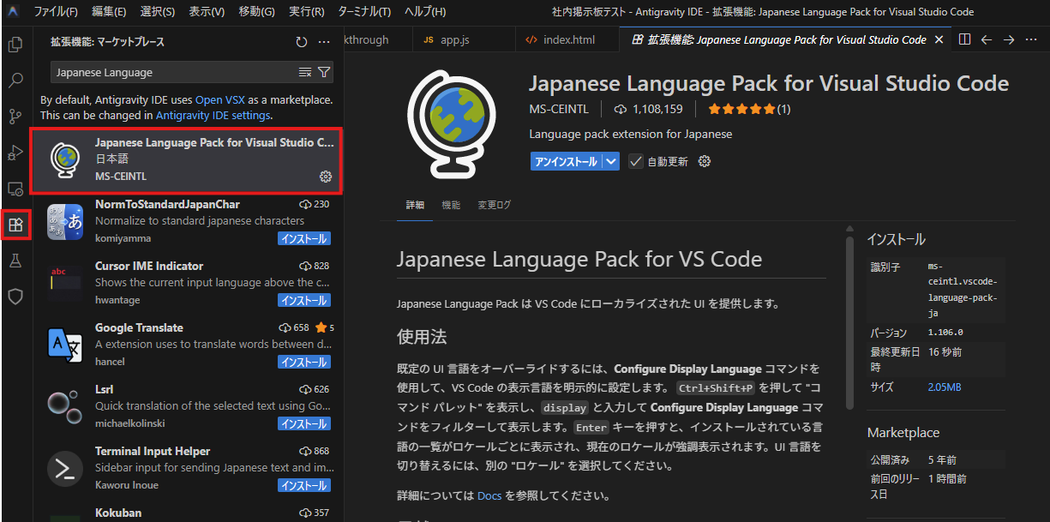Open the extensions filter funnel menu
This screenshot has height=522, width=1050.
(324, 72)
